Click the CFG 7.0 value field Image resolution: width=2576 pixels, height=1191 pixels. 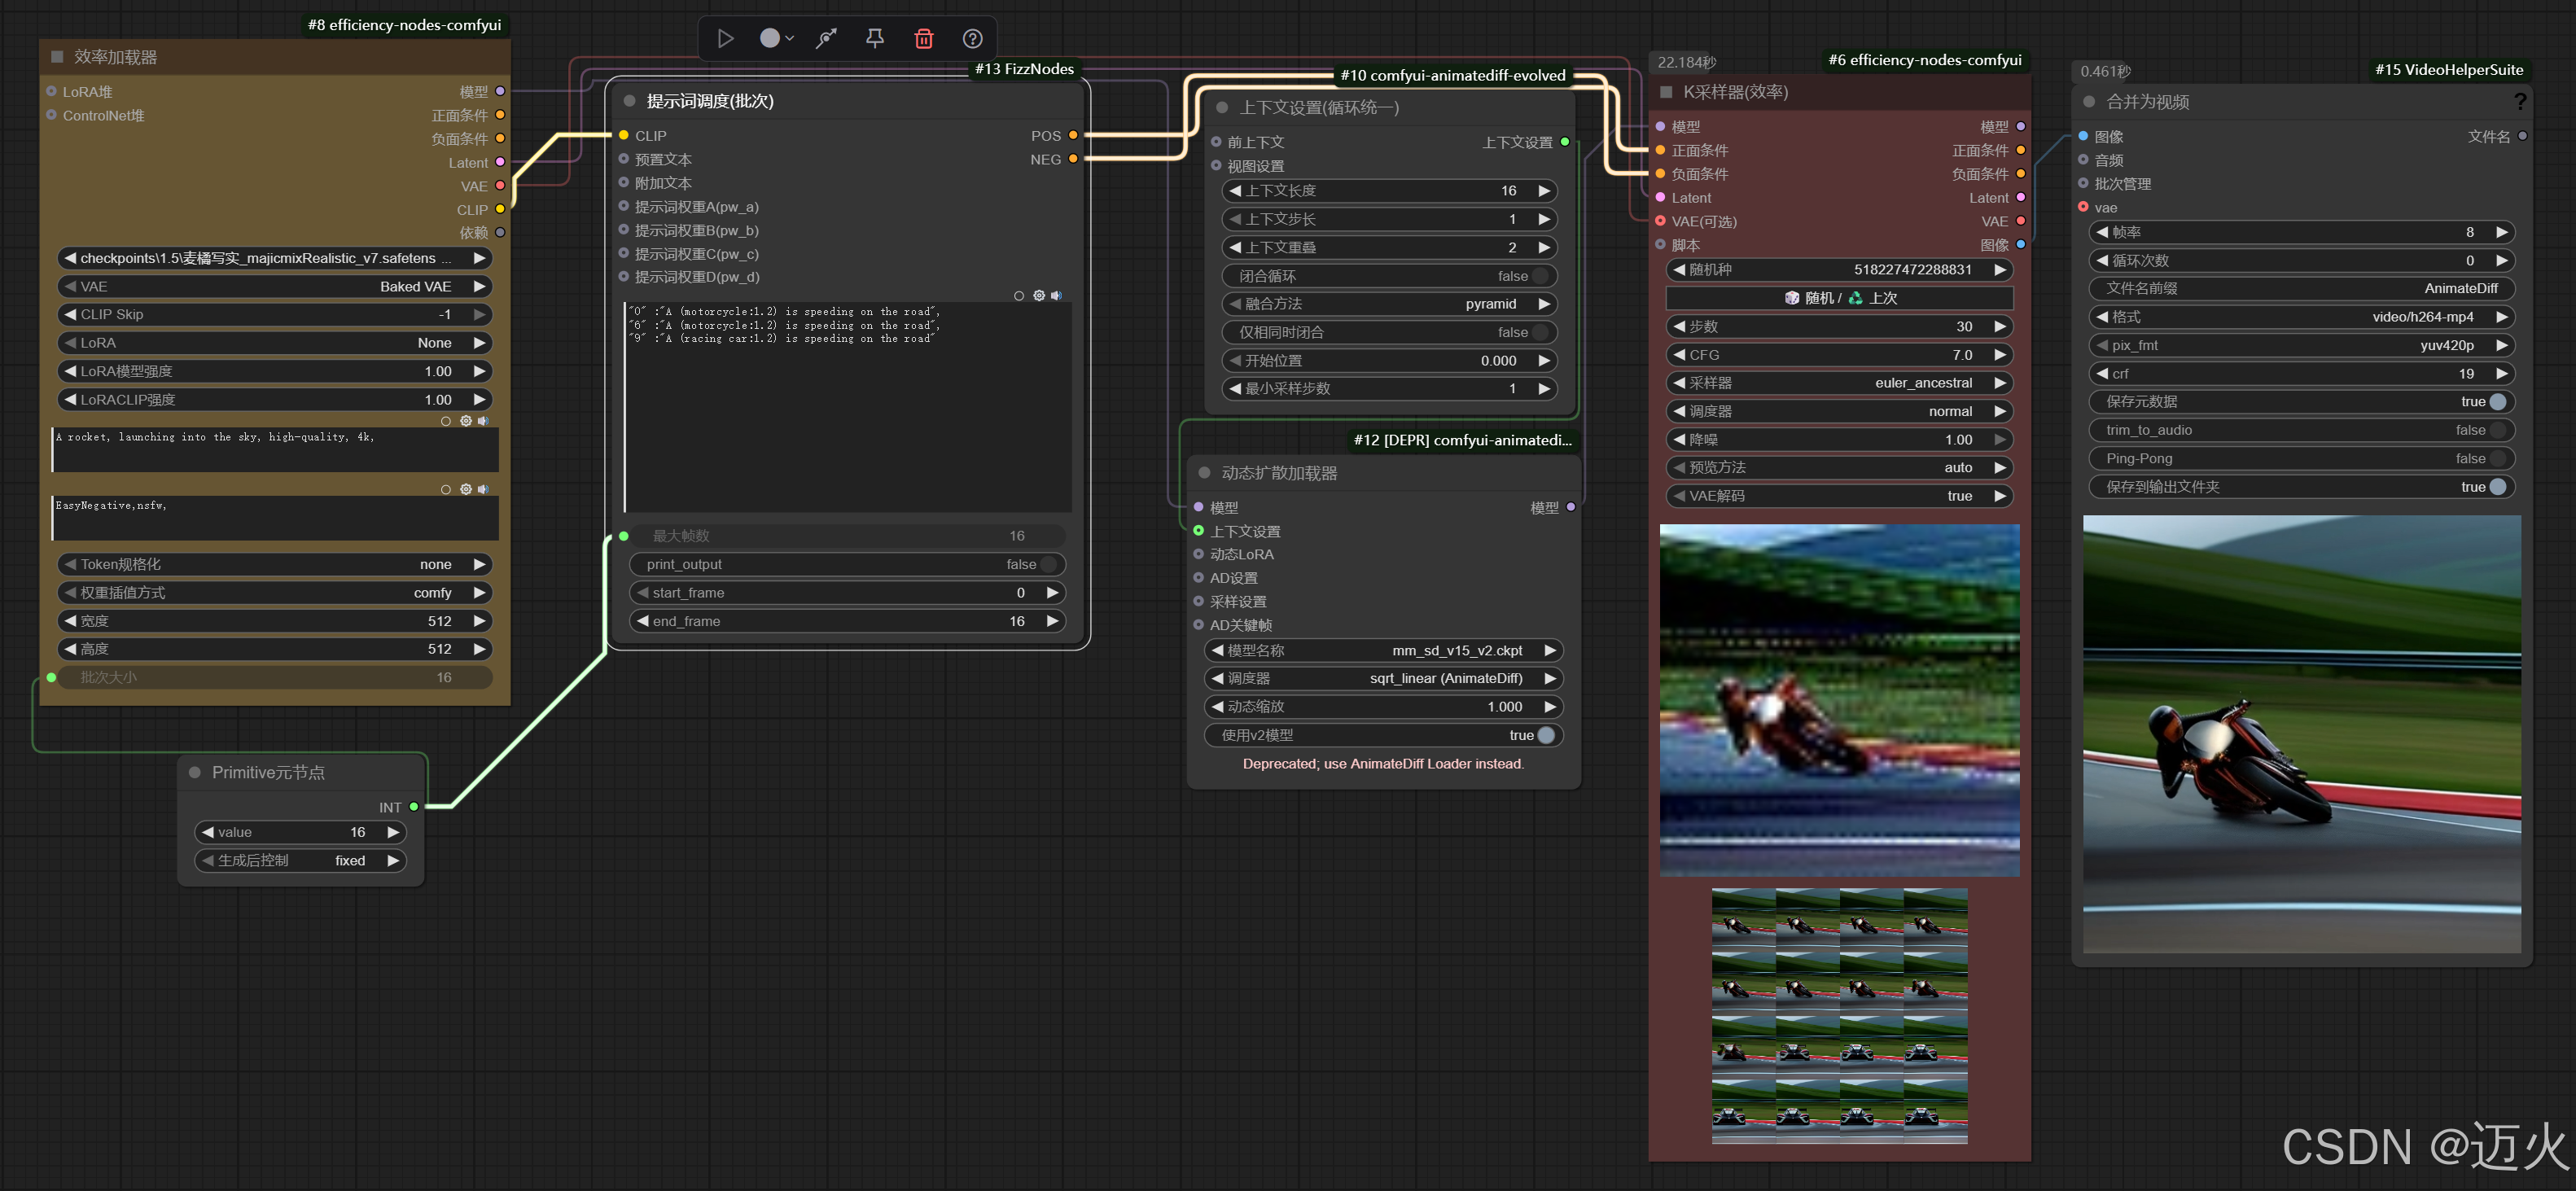point(1840,355)
